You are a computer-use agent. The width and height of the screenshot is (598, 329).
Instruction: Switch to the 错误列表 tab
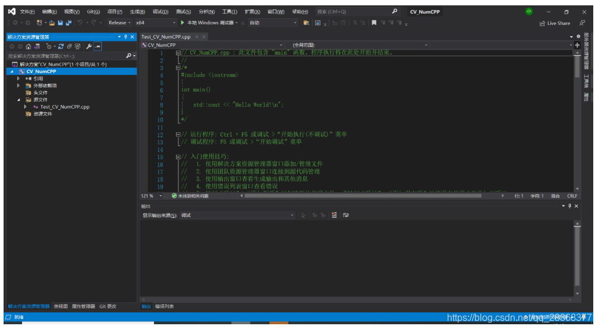point(165,306)
